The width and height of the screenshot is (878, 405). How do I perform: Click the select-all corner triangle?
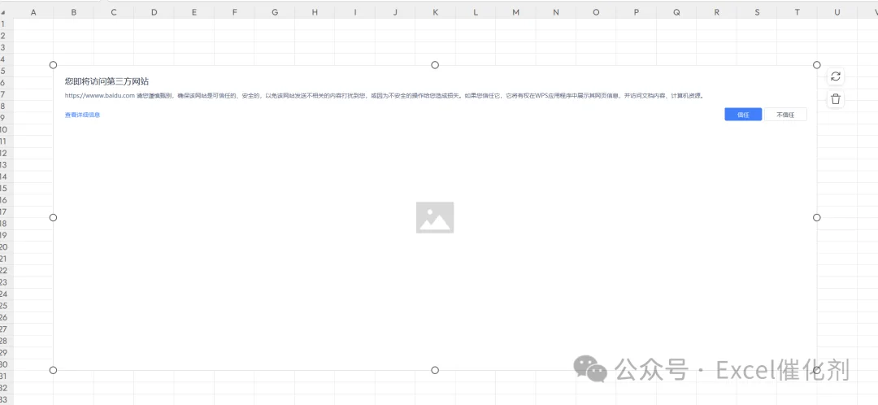click(2, 12)
